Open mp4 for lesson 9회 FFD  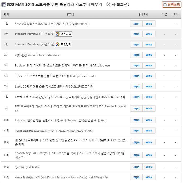click(x=136, y=108)
